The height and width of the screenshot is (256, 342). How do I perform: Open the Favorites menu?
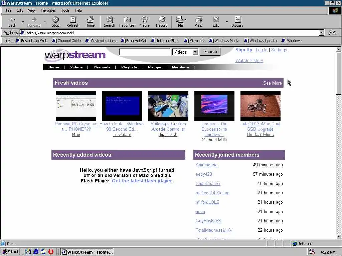point(48,10)
